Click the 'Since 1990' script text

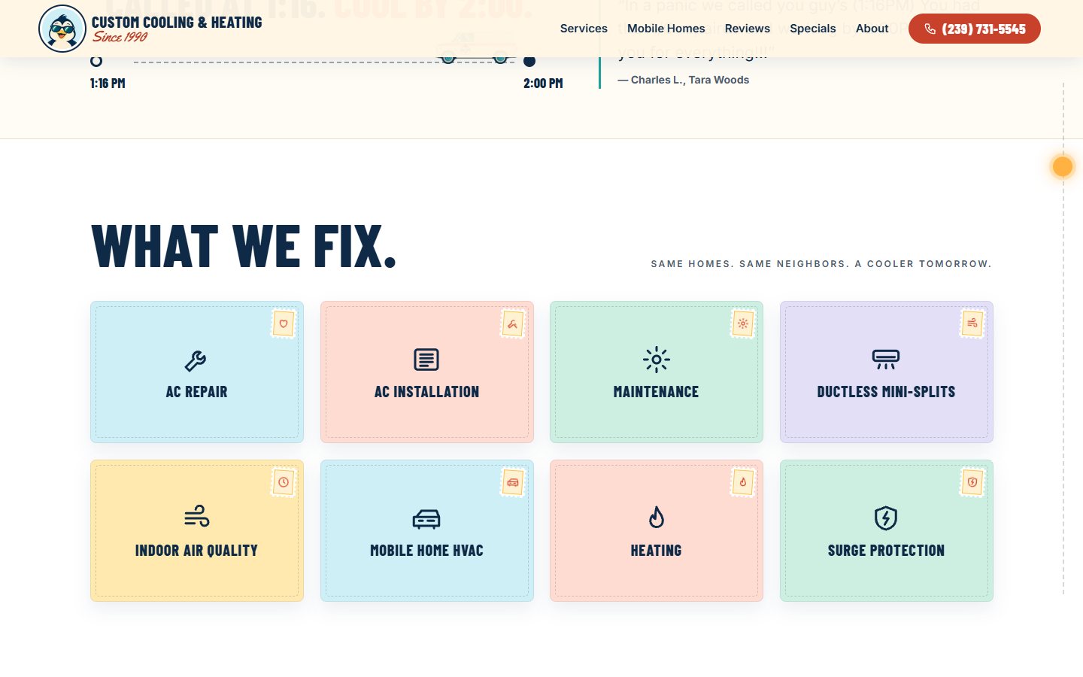pyautogui.click(x=120, y=37)
